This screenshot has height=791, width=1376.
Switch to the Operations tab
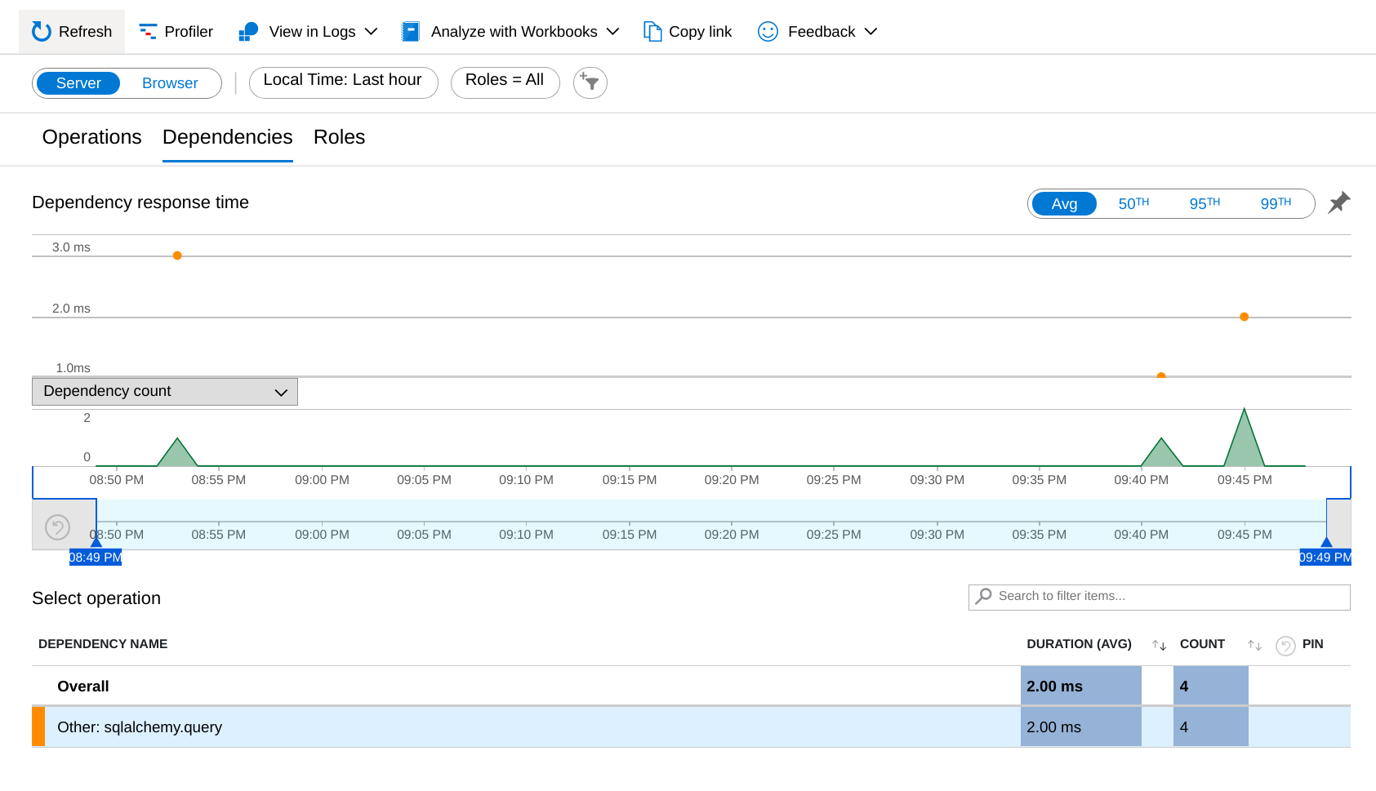point(91,137)
